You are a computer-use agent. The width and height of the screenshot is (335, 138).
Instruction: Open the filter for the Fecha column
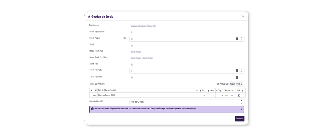[232, 91]
